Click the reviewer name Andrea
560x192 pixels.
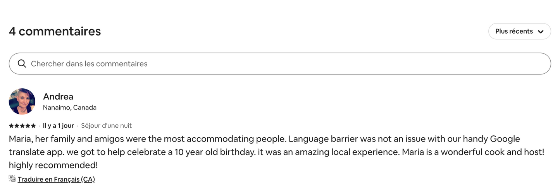[58, 96]
